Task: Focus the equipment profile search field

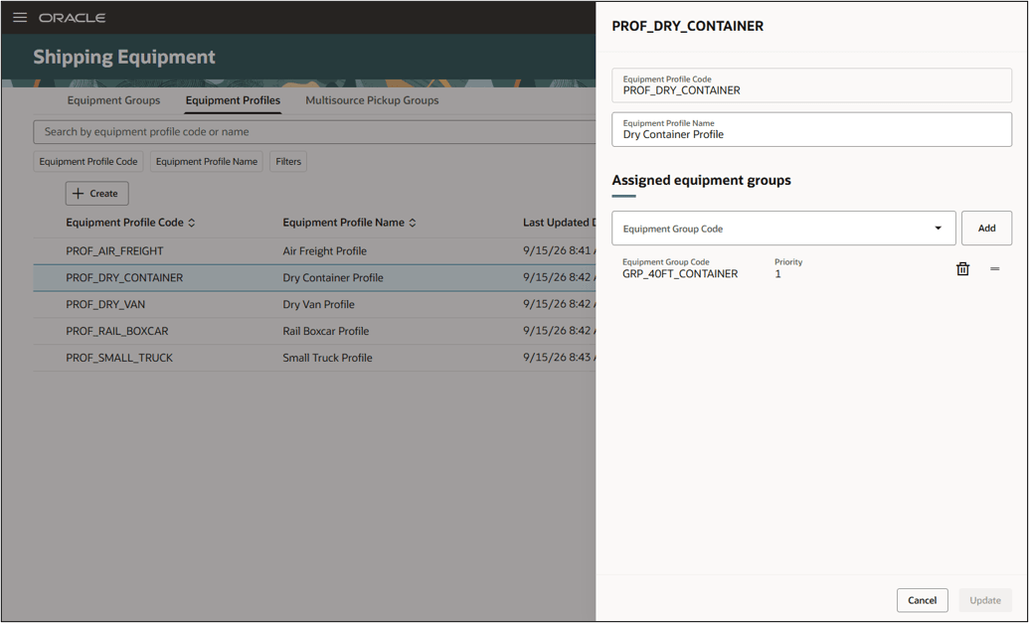Action: tap(315, 132)
